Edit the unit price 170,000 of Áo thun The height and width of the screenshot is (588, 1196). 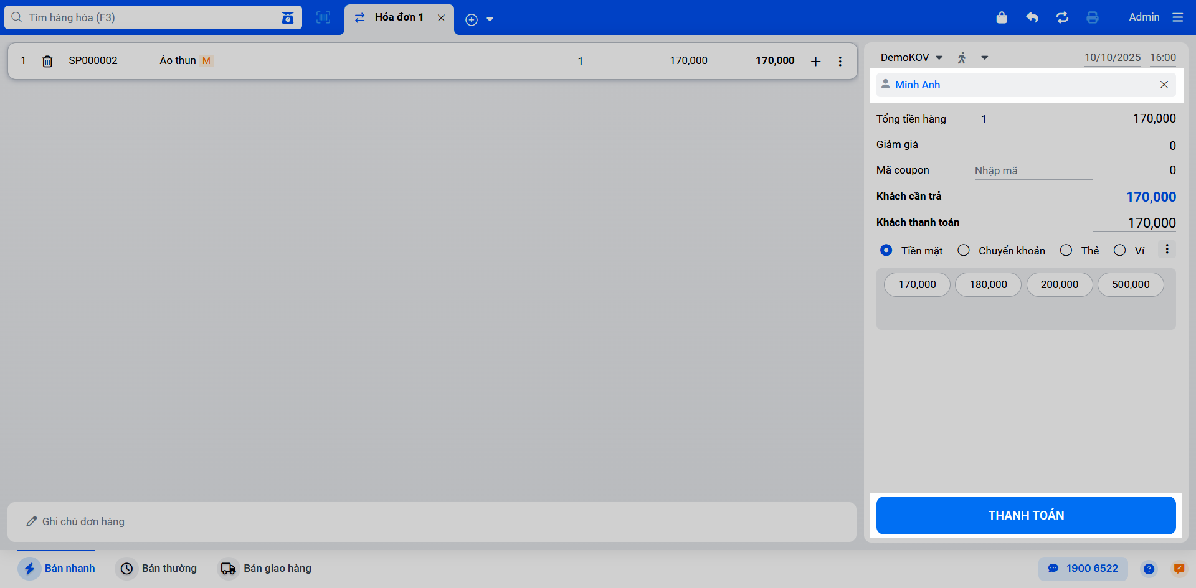click(x=670, y=61)
